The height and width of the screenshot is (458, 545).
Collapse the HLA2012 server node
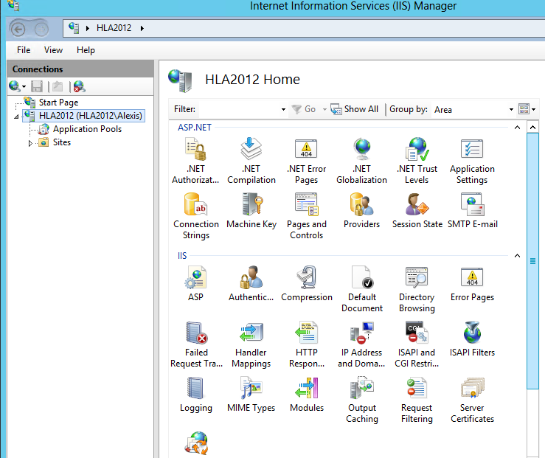tap(16, 117)
